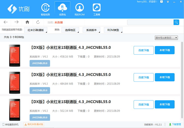Viewport: 184px width, 128px height.
Task: Click the 优刷 logo
Action: click(18, 9)
